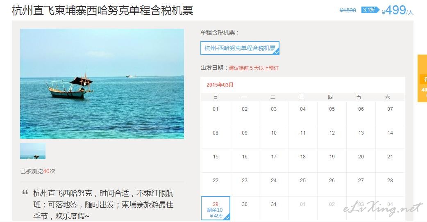The height and width of the screenshot is (222, 427).
Task: Select date 12 in the calendar
Action: coord(332,137)
